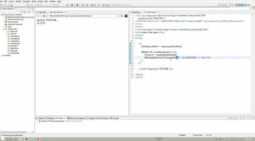Click the PowerPoint icon in the taskbar
The height and width of the screenshot is (141, 255).
(x=38, y=139)
